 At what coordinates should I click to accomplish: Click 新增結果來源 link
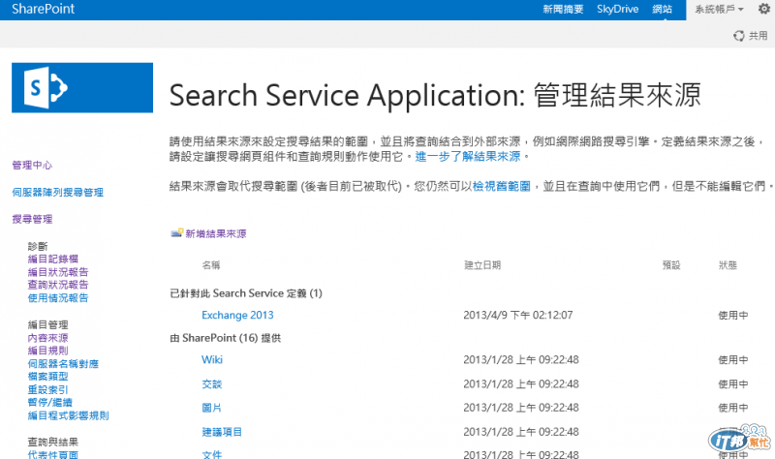point(215,233)
